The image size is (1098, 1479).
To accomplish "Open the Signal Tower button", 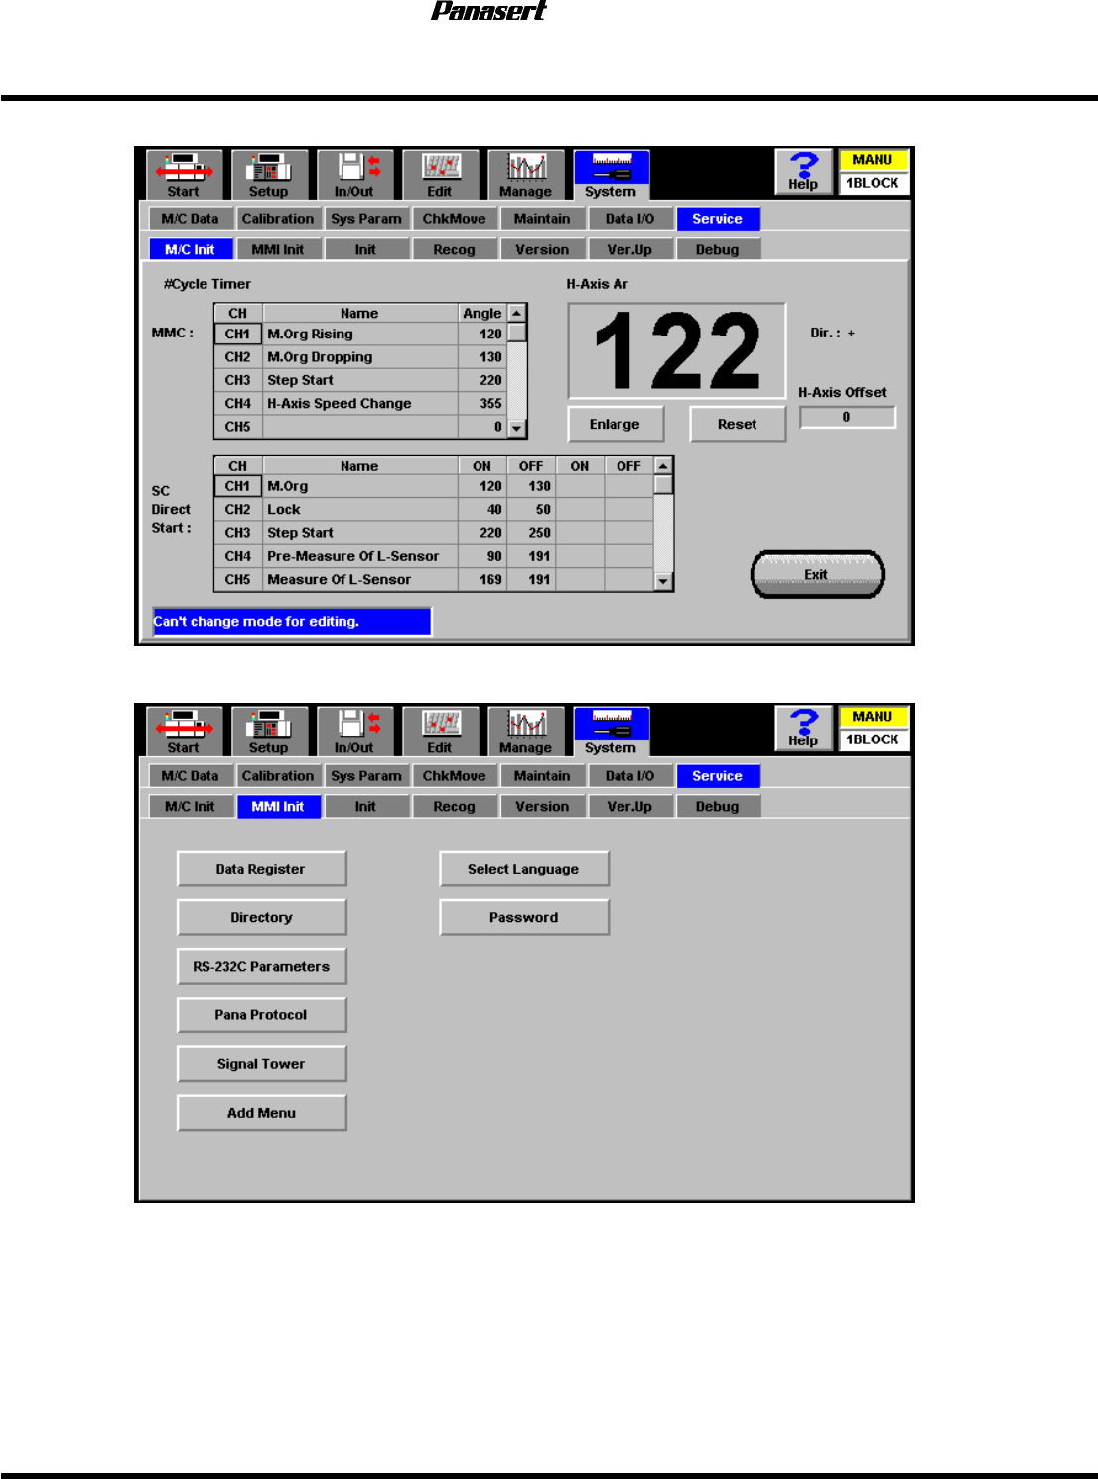I will coord(262,1063).
